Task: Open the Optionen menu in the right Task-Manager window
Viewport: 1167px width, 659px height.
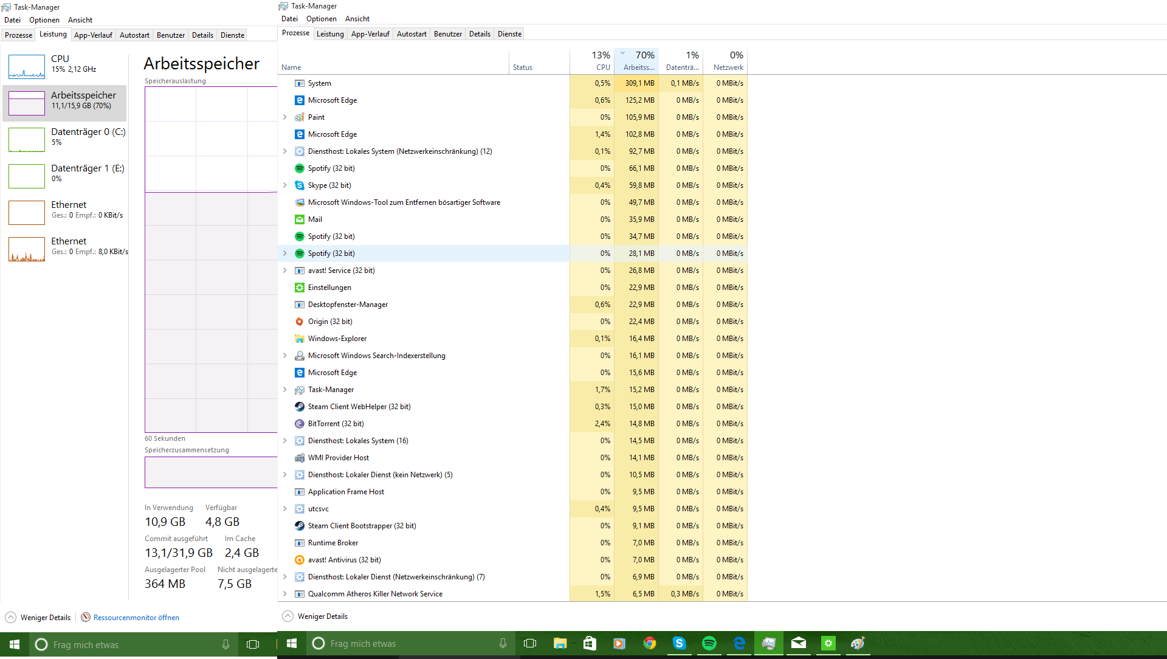Action: [x=321, y=19]
